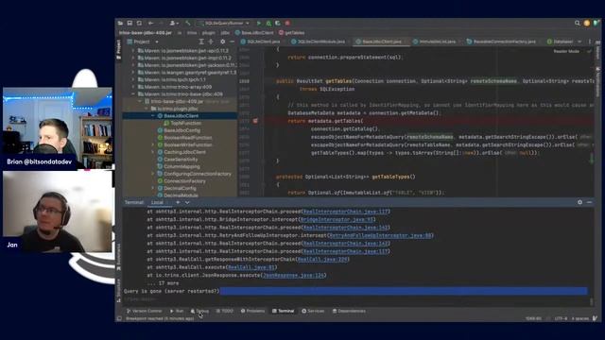Click BaseJdbcClient in the breadcrumb bar
Viewport: 605px width, 340px height.
(x=254, y=33)
